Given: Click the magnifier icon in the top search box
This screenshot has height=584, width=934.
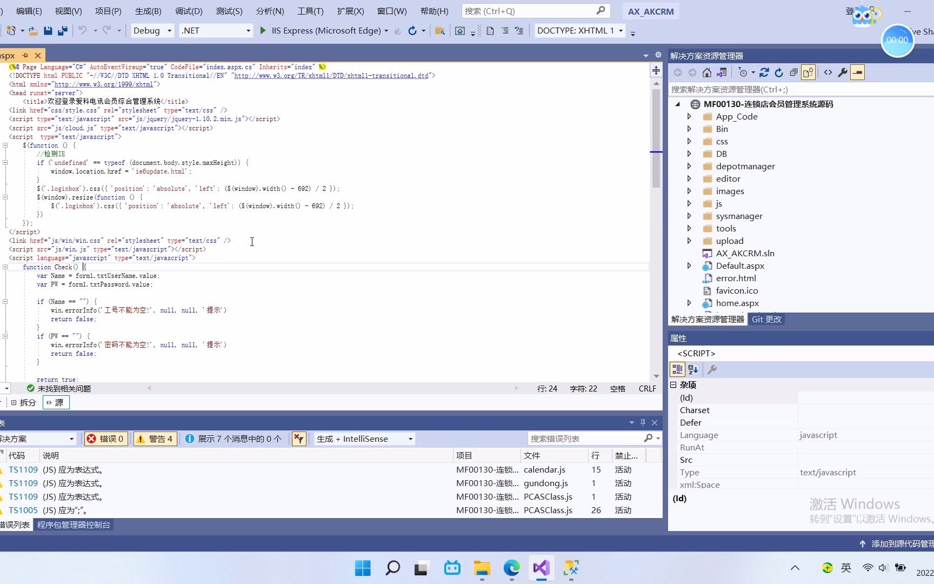Looking at the screenshot, I should point(601,11).
